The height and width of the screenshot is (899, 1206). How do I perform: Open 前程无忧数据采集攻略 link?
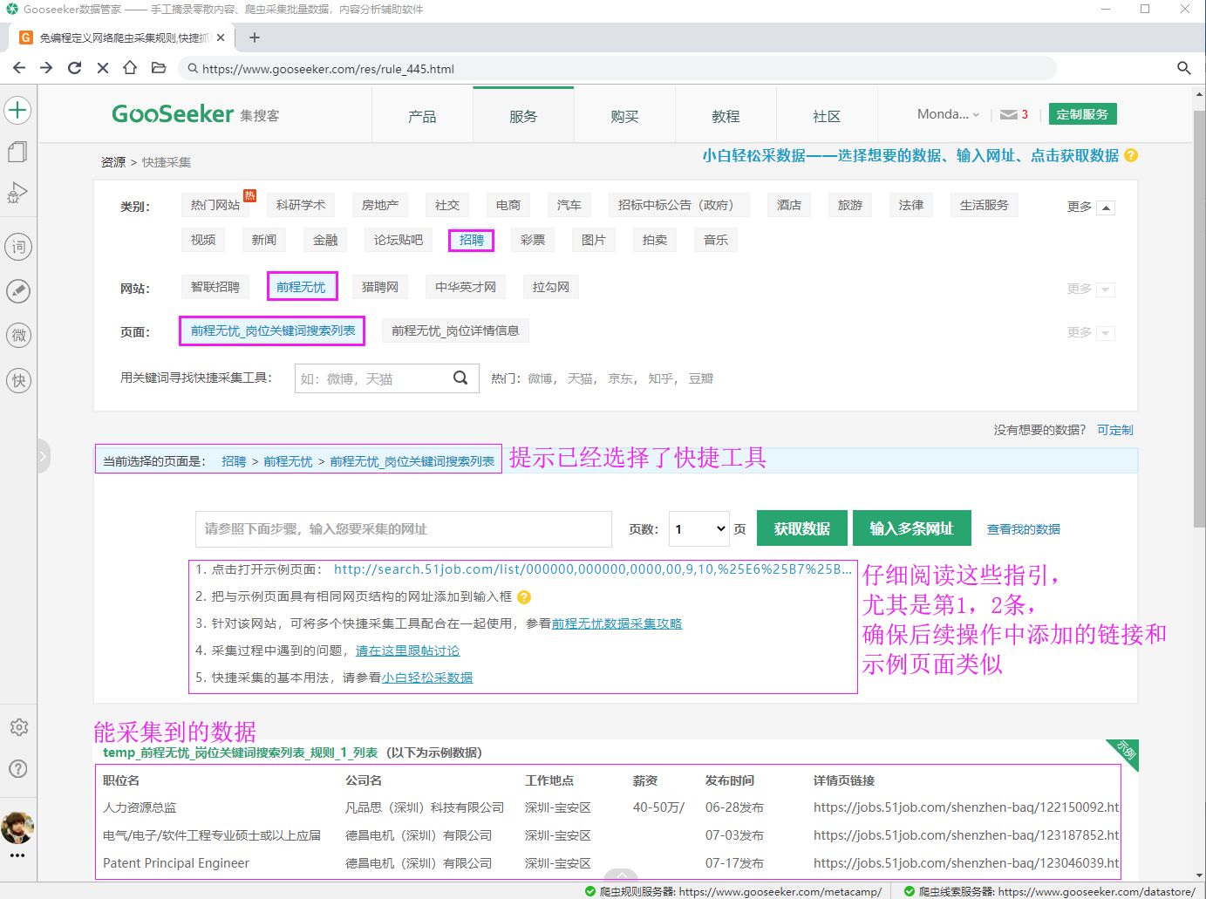[x=617, y=623]
